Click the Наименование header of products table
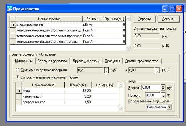This screenshot has height=126, width=186. (49, 19)
